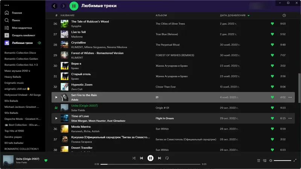Open connect to a device
301x169 pixels.
pos(265,161)
